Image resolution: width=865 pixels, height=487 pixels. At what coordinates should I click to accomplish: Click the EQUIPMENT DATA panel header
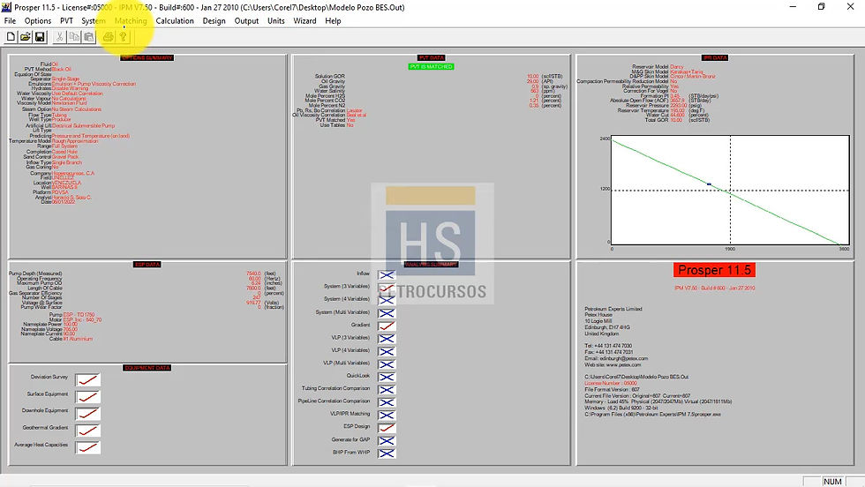(147, 368)
